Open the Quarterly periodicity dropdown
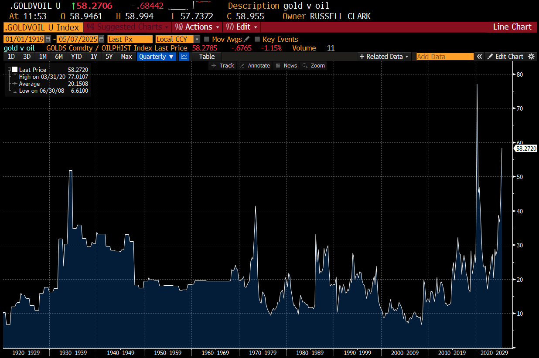This screenshot has height=358, width=539. (157, 56)
